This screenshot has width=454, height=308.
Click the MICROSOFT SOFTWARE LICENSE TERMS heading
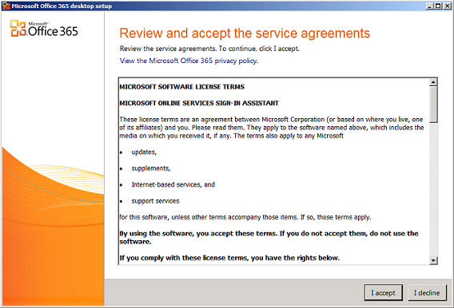pos(182,87)
